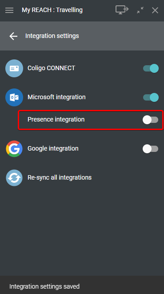Click the Microsoft Outlook integration icon
The image size is (164, 294).
click(14, 97)
